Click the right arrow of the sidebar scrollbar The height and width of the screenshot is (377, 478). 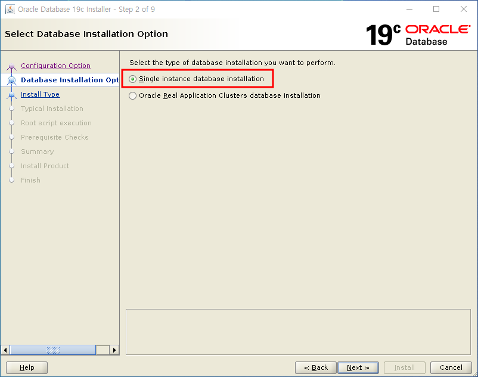pos(114,350)
